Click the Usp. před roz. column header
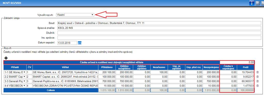The height and width of the screenshot is (95, 264). [x=194, y=67]
